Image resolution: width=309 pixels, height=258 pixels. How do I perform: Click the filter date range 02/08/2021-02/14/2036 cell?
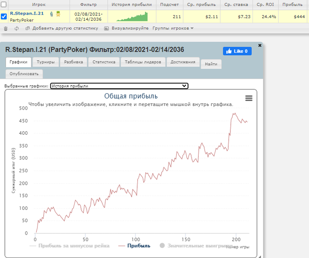tap(88, 17)
